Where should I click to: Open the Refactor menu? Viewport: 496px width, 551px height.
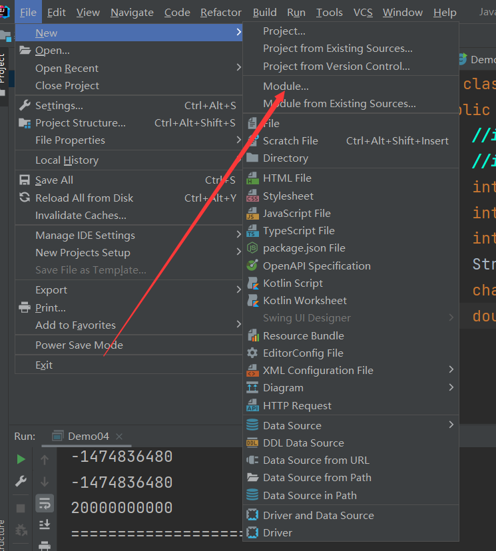(221, 13)
